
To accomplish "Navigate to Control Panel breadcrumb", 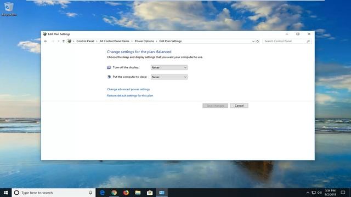I will 86,41.
